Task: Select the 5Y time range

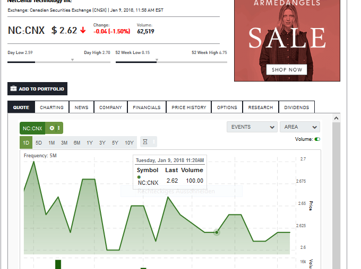Action: click(x=115, y=142)
